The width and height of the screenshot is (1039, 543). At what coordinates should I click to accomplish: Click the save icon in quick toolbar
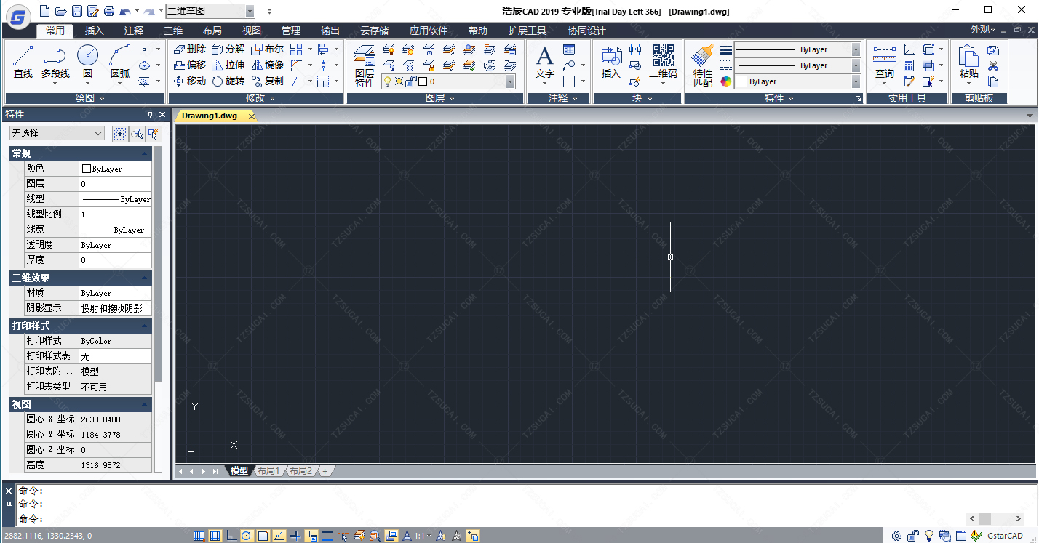[x=76, y=11]
